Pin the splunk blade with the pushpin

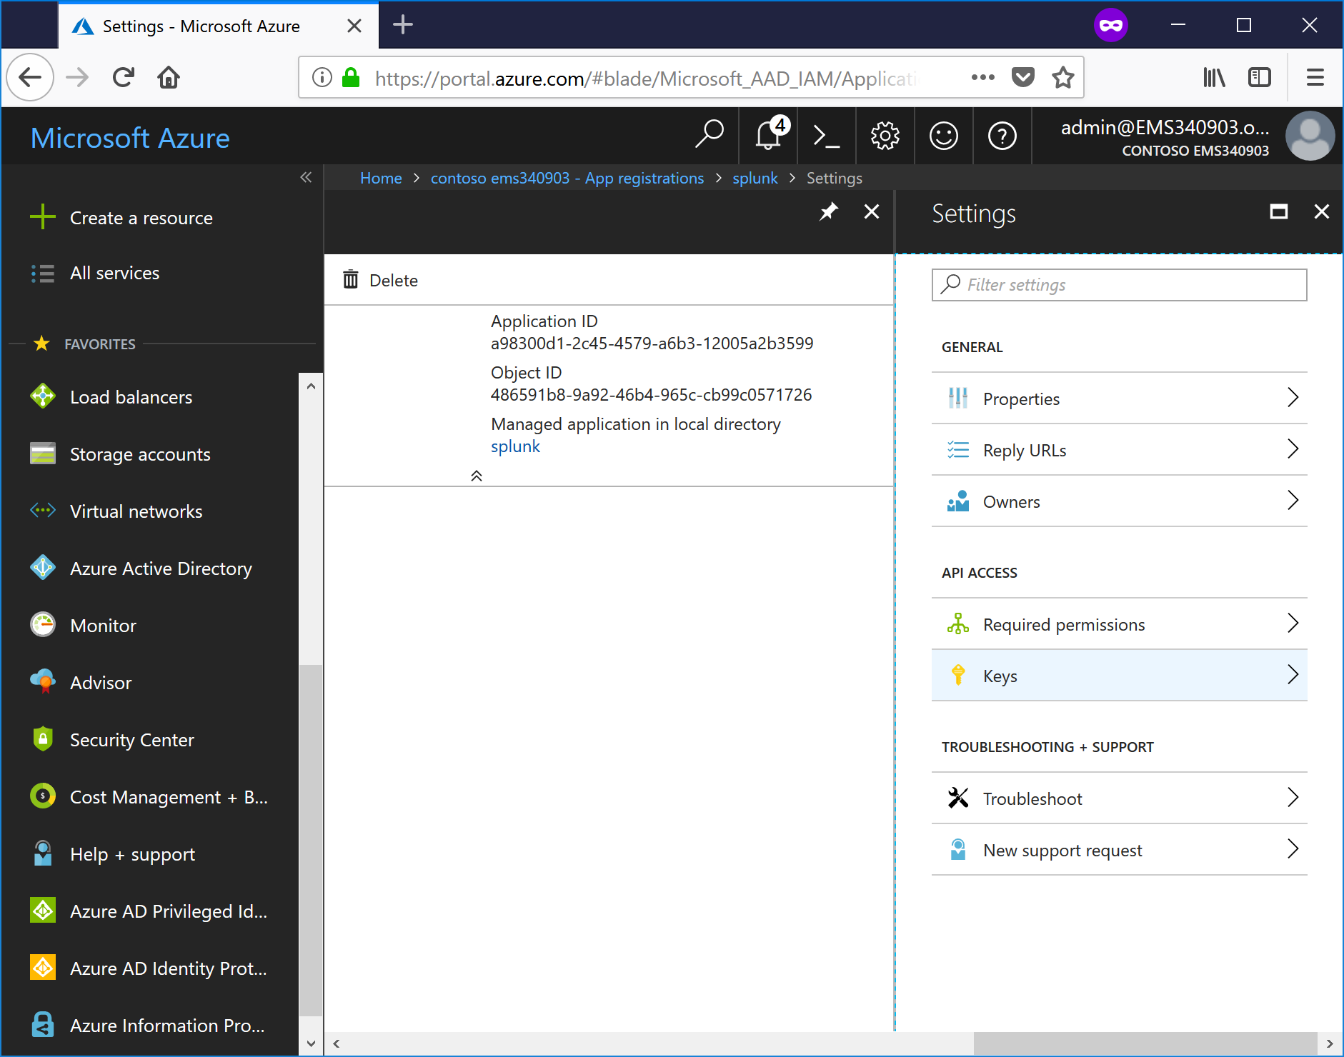click(x=829, y=211)
